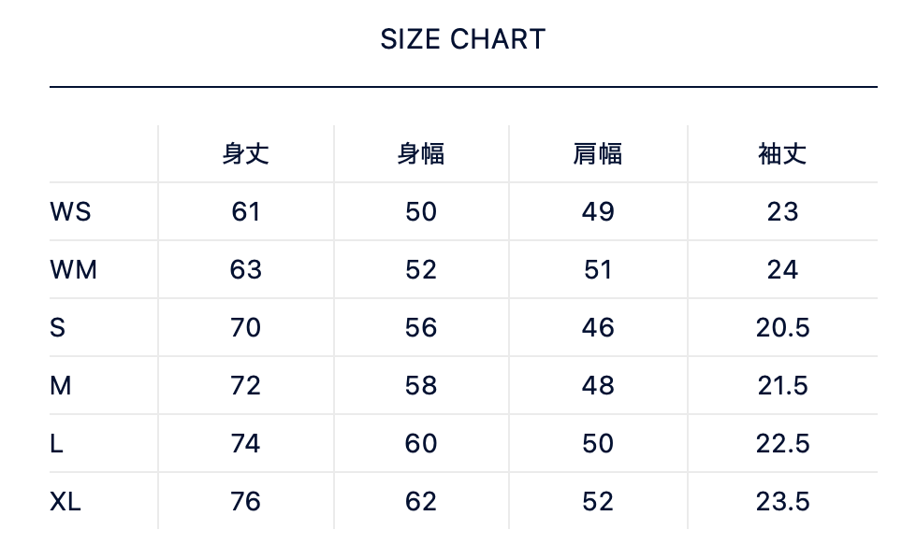Select S shoulder width value 46
Image resolution: width=902 pixels, height=559 pixels.
pyautogui.click(x=597, y=328)
